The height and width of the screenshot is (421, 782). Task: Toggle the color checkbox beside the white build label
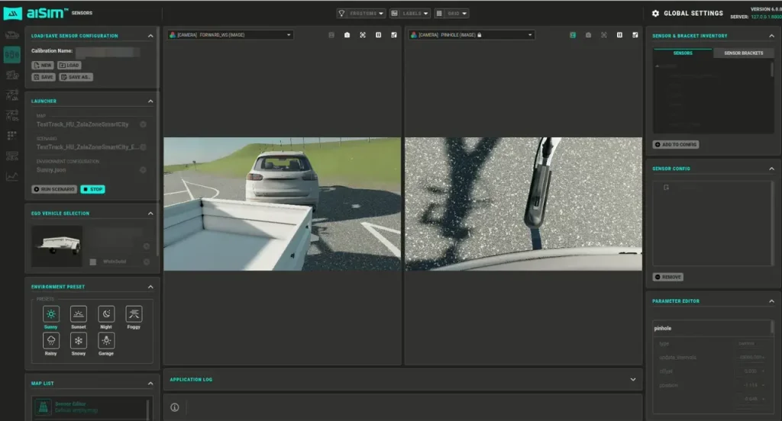(92, 262)
